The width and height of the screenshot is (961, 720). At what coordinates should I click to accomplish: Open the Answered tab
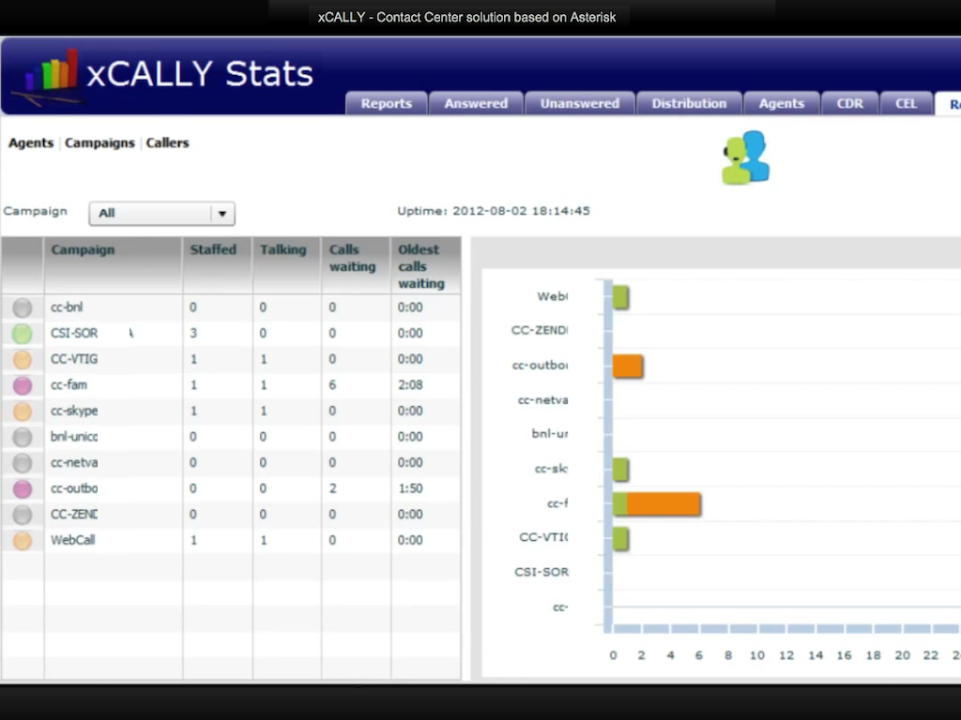(476, 104)
